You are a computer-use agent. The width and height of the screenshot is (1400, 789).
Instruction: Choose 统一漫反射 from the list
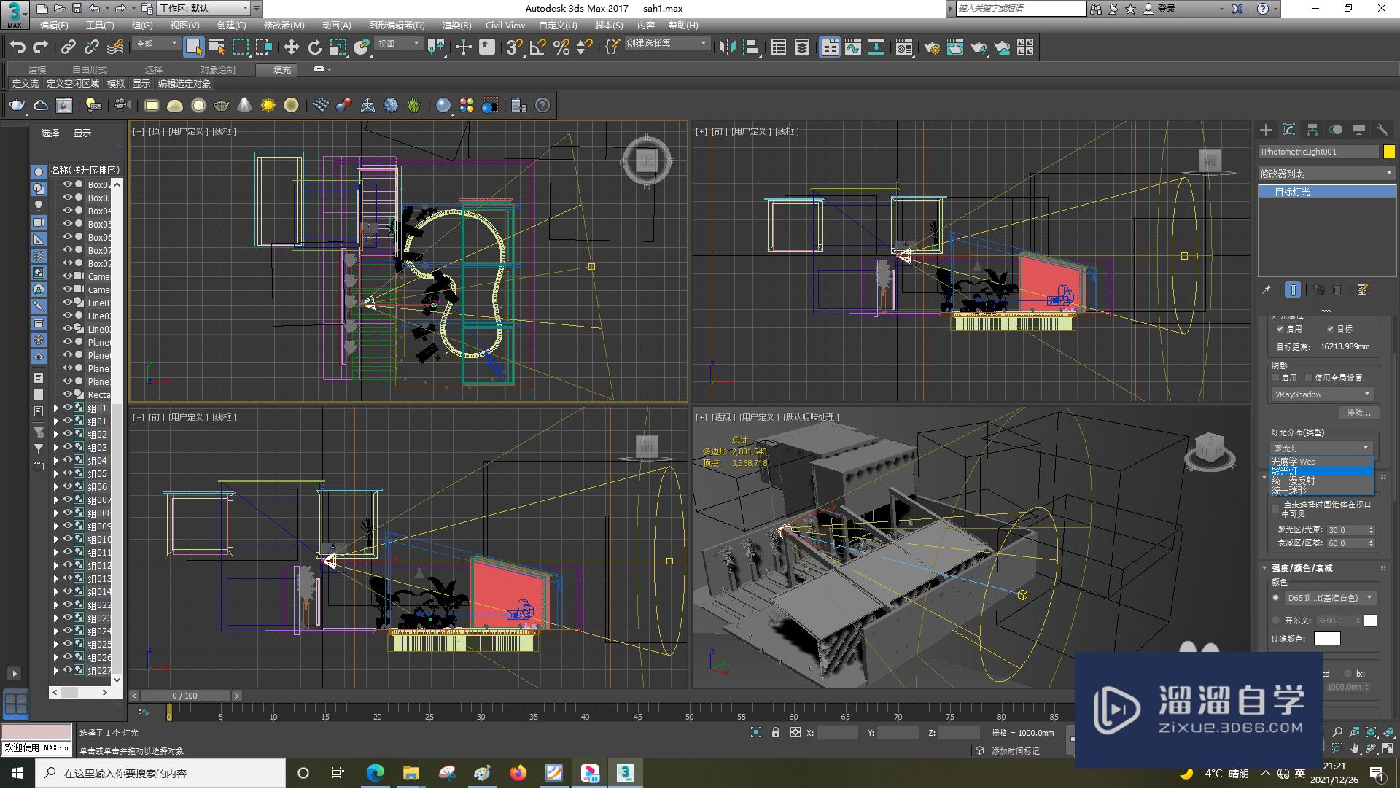1321,481
